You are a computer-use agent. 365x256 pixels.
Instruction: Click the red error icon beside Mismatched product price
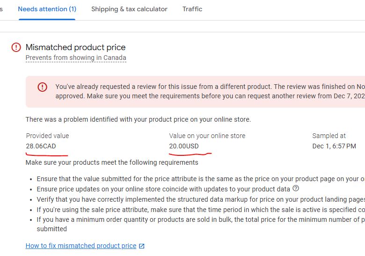(16, 47)
